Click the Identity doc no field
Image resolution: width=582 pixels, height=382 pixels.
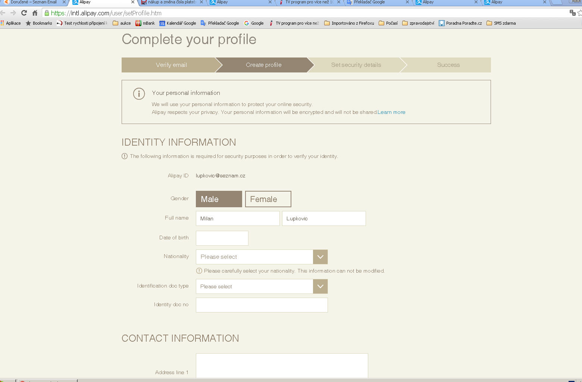pyautogui.click(x=262, y=305)
